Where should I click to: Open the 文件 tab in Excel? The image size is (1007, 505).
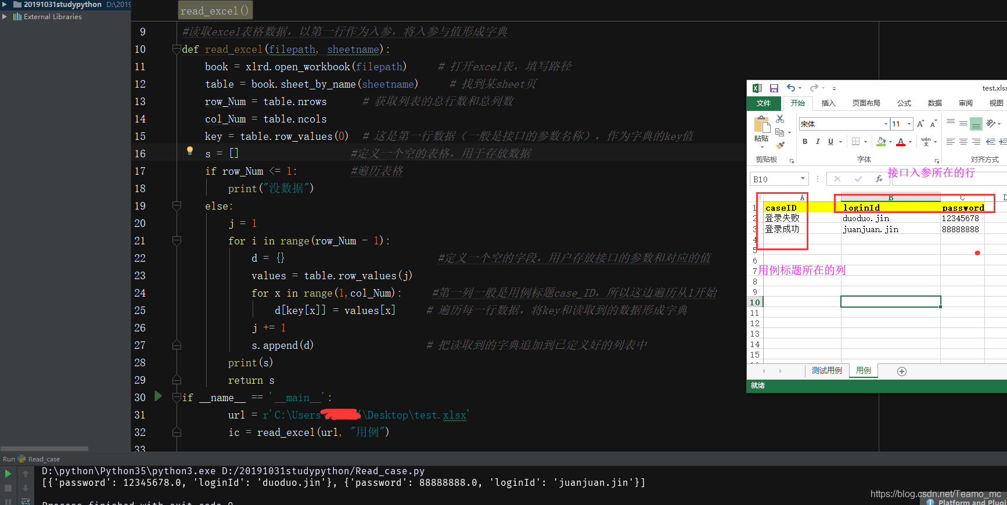coord(764,103)
